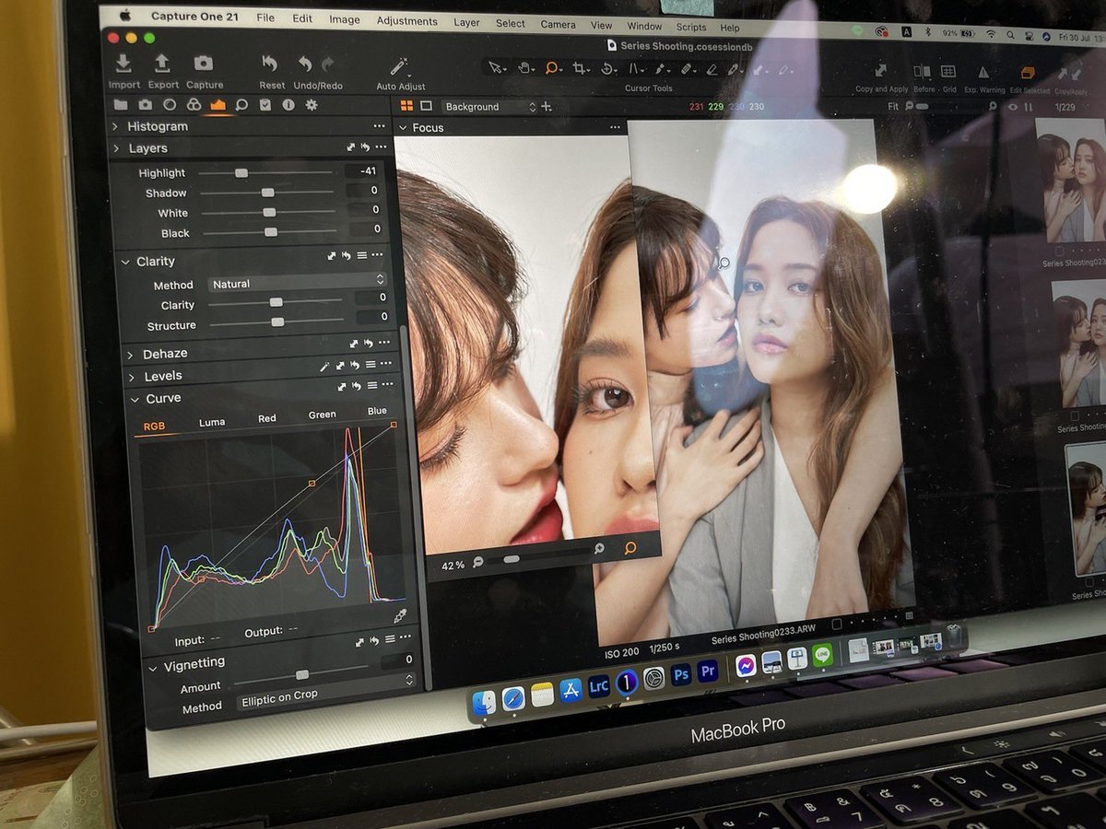Click the Import icon in the toolbar
1106x829 pixels.
coord(124,64)
